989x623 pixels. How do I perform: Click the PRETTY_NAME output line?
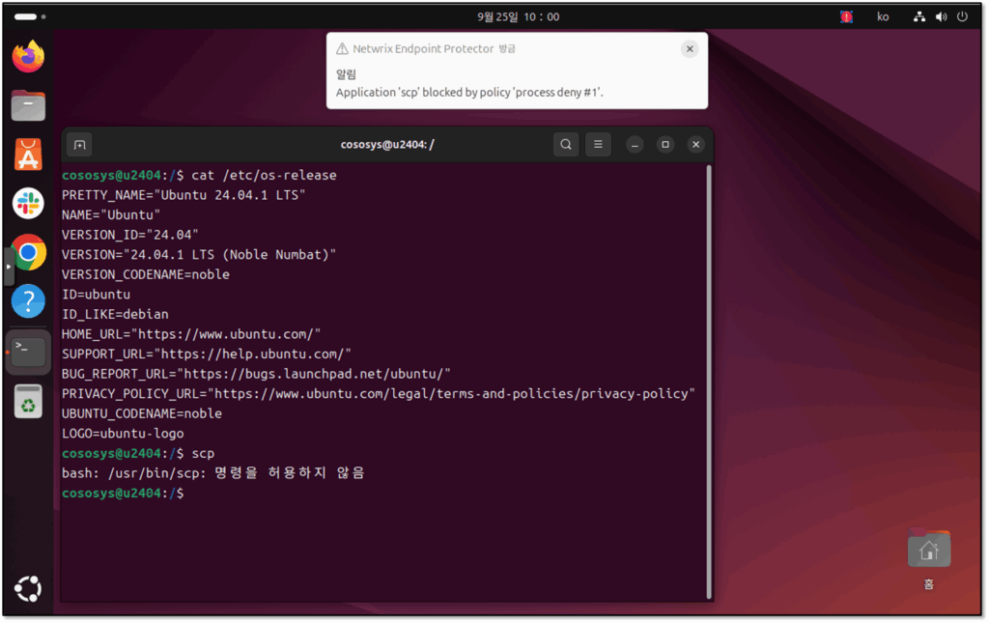point(184,195)
